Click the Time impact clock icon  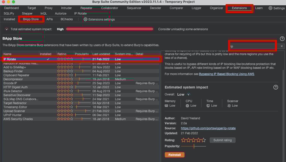208,106
